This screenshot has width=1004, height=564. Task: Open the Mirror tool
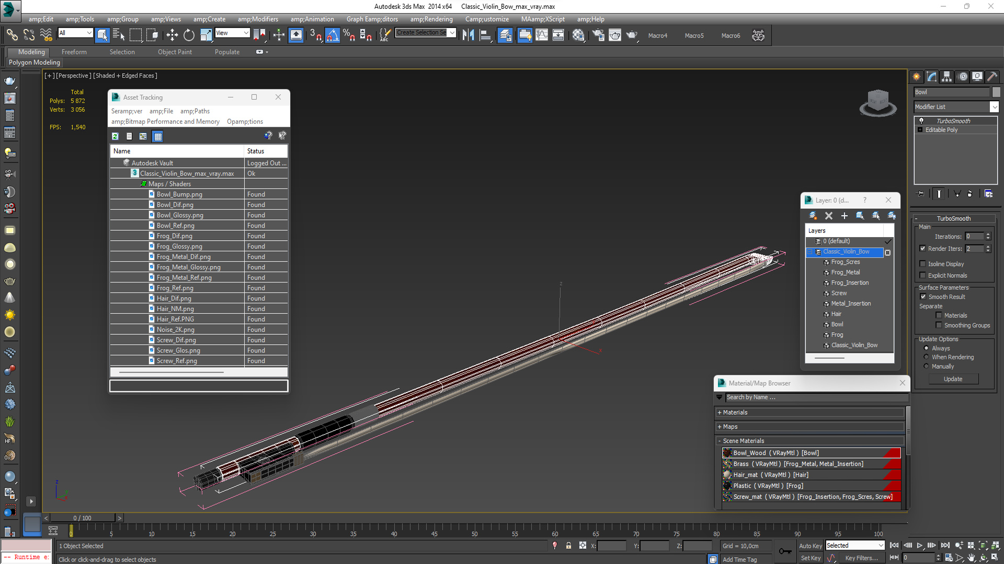(468, 35)
